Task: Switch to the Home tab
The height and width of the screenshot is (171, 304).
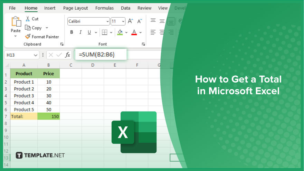Action: 31,8
